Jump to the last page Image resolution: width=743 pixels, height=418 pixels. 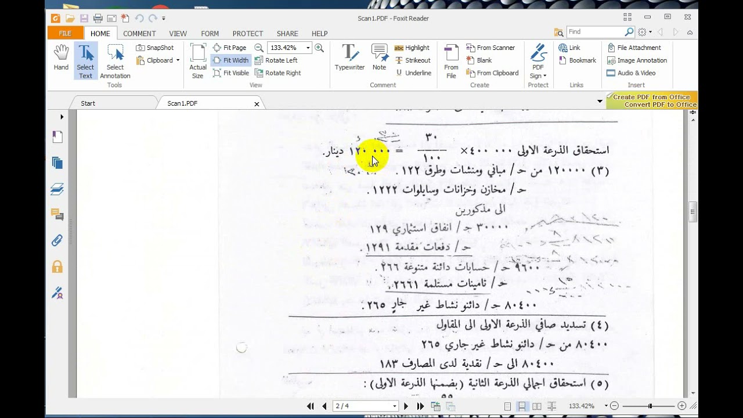pos(420,406)
